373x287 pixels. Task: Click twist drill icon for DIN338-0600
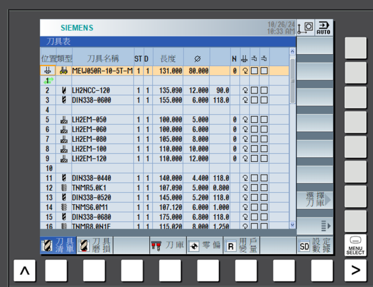pyautogui.click(x=63, y=100)
